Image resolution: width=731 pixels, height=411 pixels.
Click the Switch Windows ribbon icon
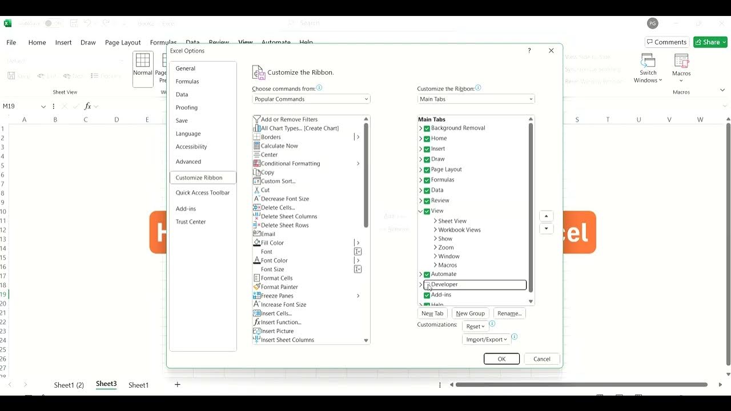click(648, 61)
